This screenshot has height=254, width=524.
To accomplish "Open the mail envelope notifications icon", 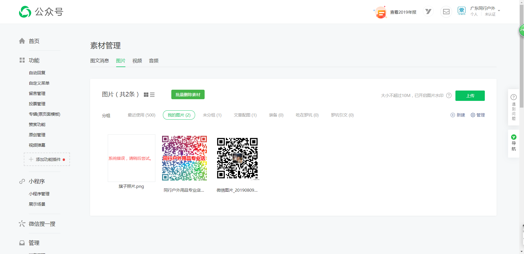I will coord(446,12).
